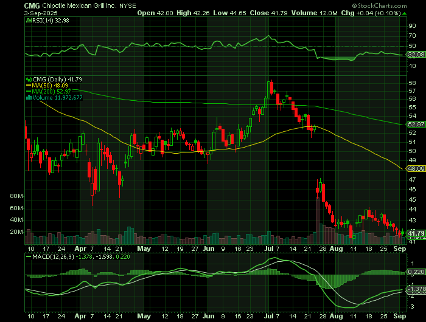Click the NYSE exchange label
This screenshot has width=426, height=322.
pyautogui.click(x=128, y=5)
